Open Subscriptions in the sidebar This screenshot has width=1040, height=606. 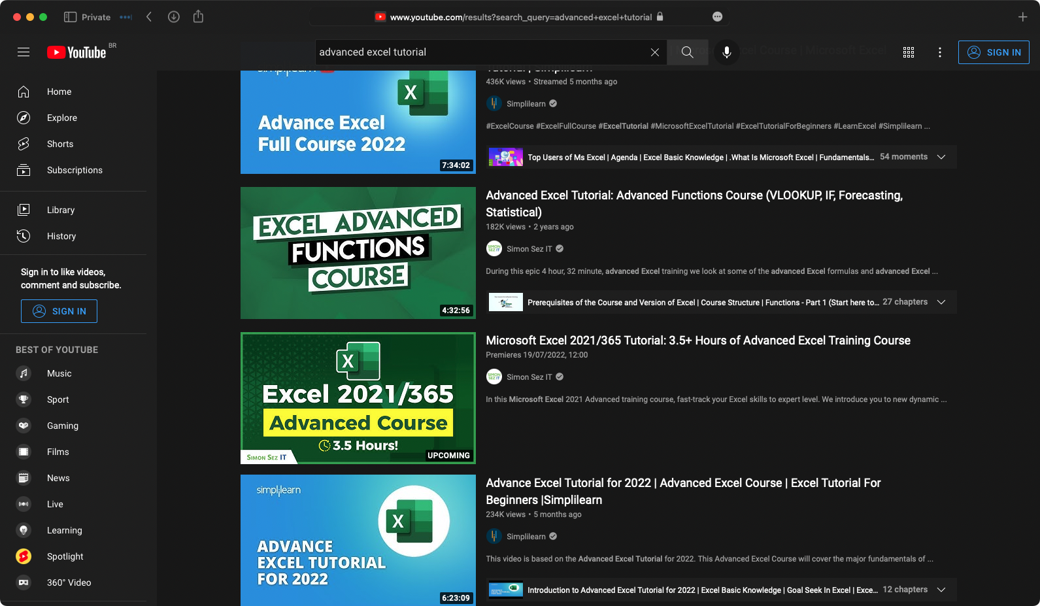73,170
